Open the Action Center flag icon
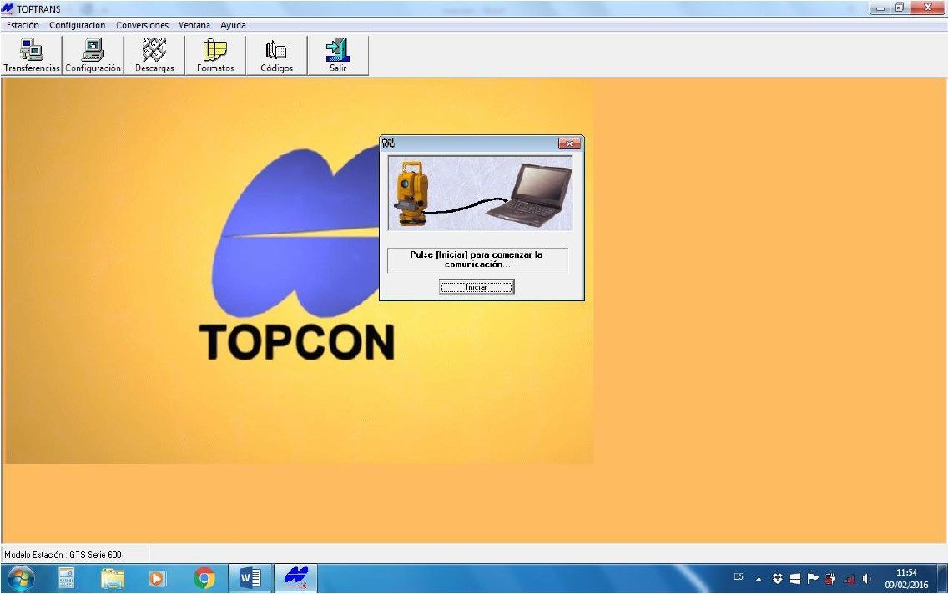948x594 pixels. (x=813, y=579)
